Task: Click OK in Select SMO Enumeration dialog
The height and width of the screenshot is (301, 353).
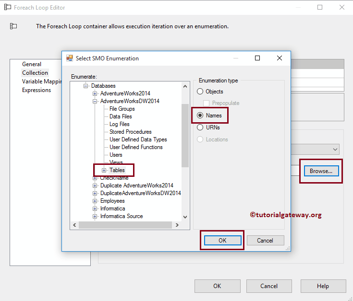Action: (223, 240)
